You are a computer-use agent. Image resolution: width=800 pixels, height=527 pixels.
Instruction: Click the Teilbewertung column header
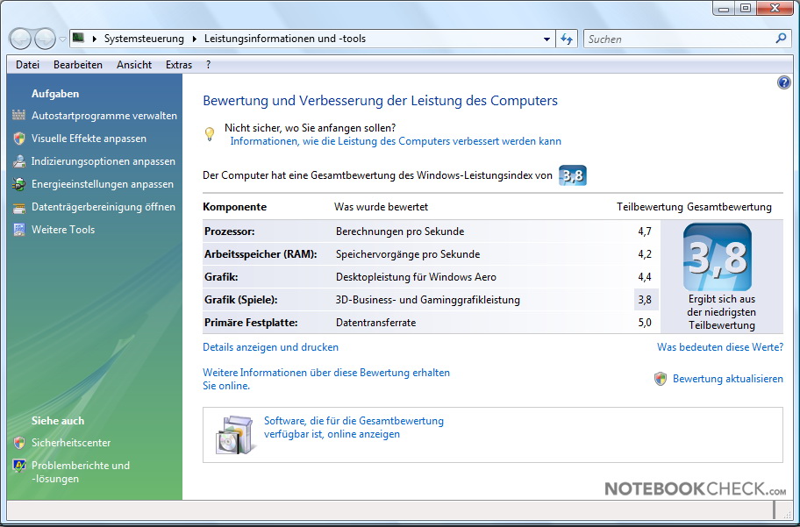pyautogui.click(x=649, y=207)
